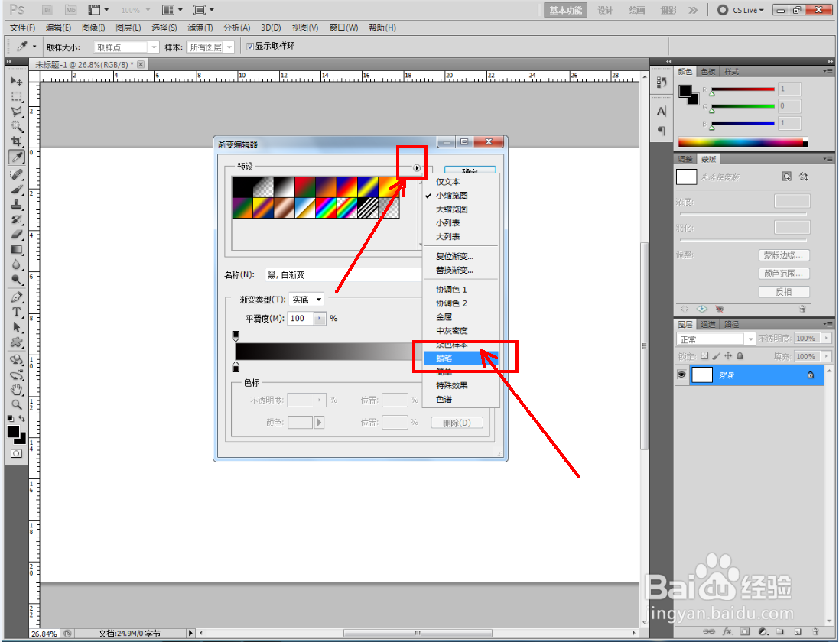Add vector mask in Masks panel
This screenshot has height=642, width=839.
tap(803, 177)
